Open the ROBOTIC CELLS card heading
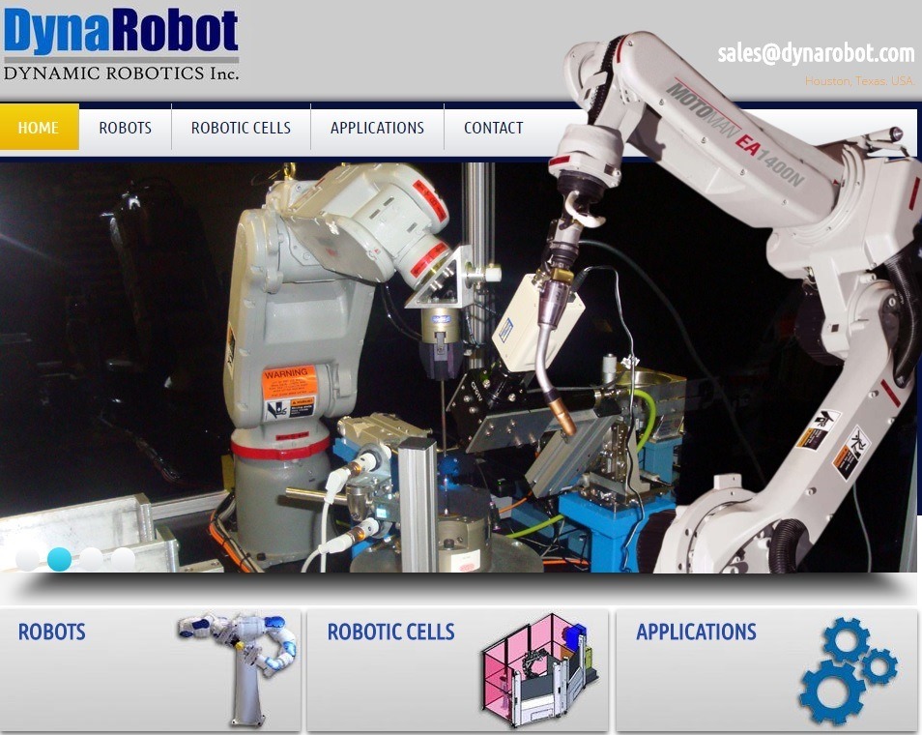This screenshot has height=735, width=922. (391, 632)
